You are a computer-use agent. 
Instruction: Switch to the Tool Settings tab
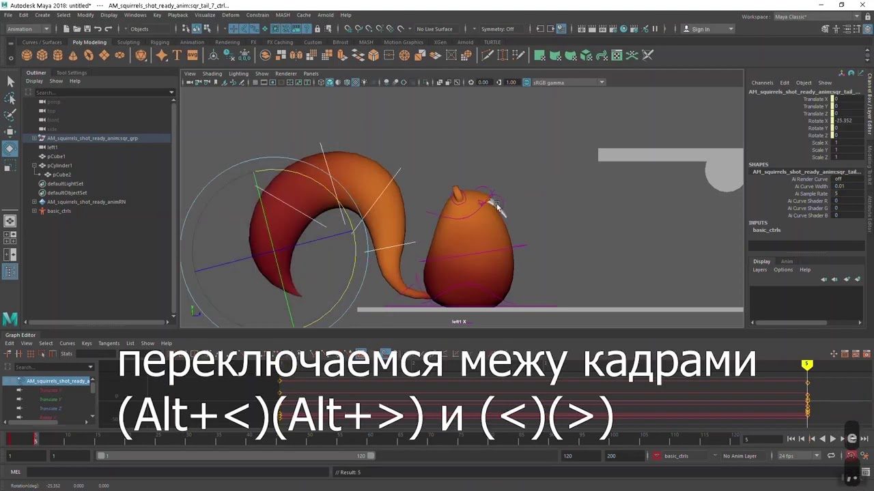coord(72,72)
